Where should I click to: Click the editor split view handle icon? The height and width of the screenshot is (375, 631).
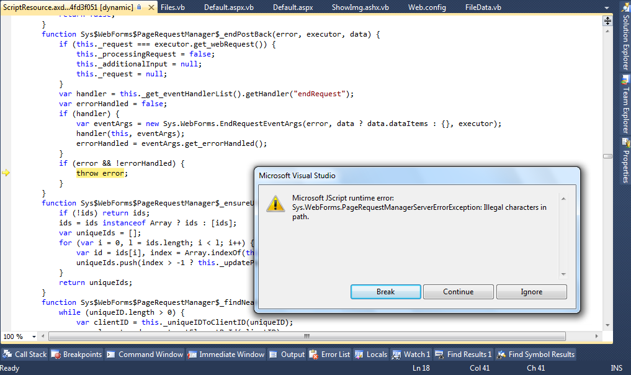click(607, 20)
